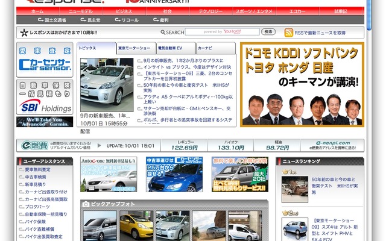The image size is (386, 241).
Task: Open headline アウディ A5 クーペにアルミボディ
Action: pos(188,99)
